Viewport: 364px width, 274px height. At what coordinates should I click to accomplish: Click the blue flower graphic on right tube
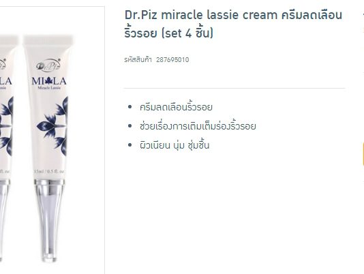[53, 126]
